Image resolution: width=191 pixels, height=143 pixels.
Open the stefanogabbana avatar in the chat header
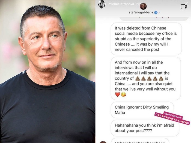click(x=143, y=6)
